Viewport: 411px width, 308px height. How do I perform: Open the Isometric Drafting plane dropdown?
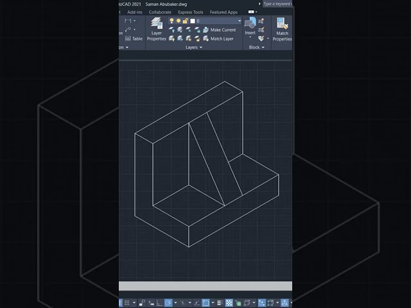[x=189, y=303]
